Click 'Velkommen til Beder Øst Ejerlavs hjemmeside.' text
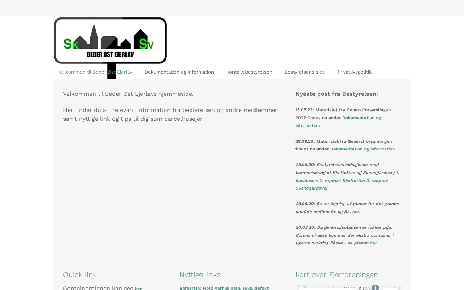 tap(128, 94)
